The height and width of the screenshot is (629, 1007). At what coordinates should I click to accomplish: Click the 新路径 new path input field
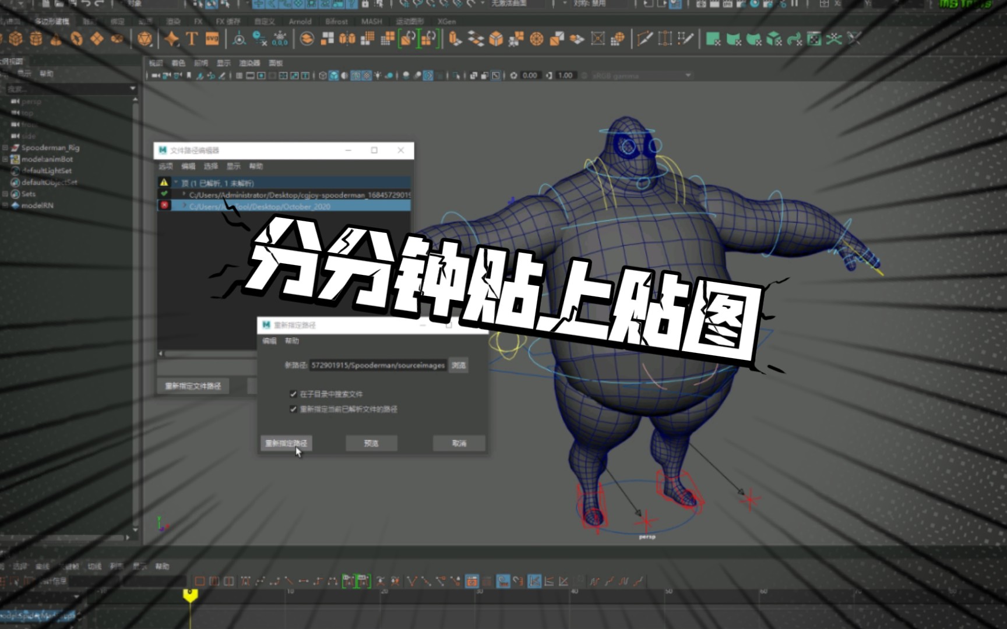[x=378, y=365]
